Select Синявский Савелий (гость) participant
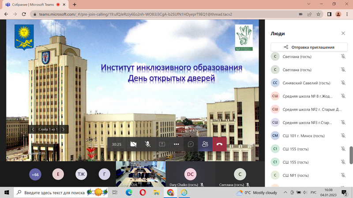This screenshot has width=353, height=198. coord(309,83)
